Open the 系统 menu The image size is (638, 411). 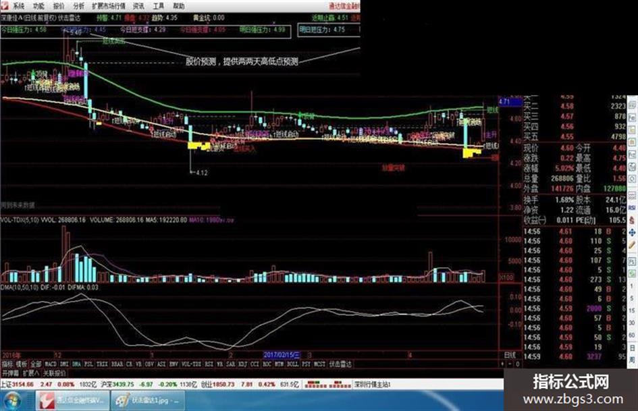pyautogui.click(x=18, y=6)
